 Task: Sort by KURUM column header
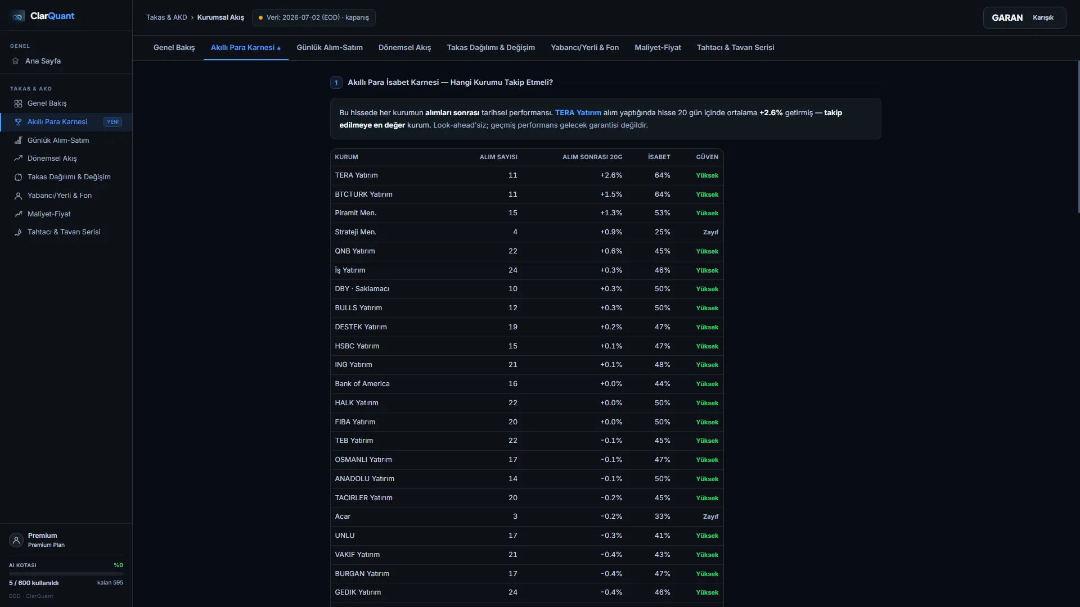coord(346,157)
